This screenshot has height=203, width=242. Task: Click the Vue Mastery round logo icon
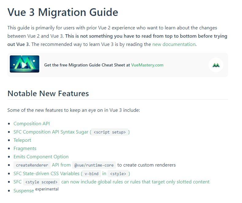point(216,65)
